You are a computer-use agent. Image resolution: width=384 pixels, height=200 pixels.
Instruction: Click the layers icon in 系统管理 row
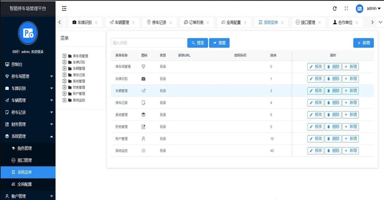143,115
